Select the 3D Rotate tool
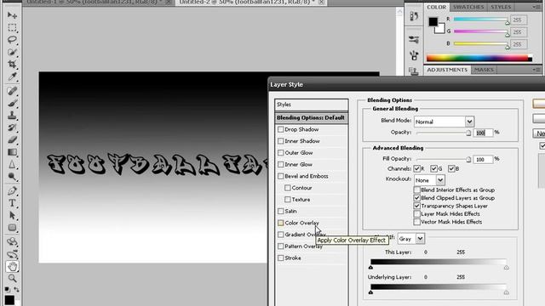 [12, 241]
